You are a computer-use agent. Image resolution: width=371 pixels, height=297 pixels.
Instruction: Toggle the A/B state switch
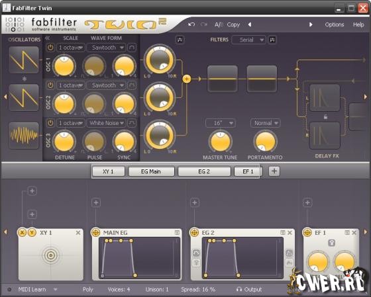(219, 24)
